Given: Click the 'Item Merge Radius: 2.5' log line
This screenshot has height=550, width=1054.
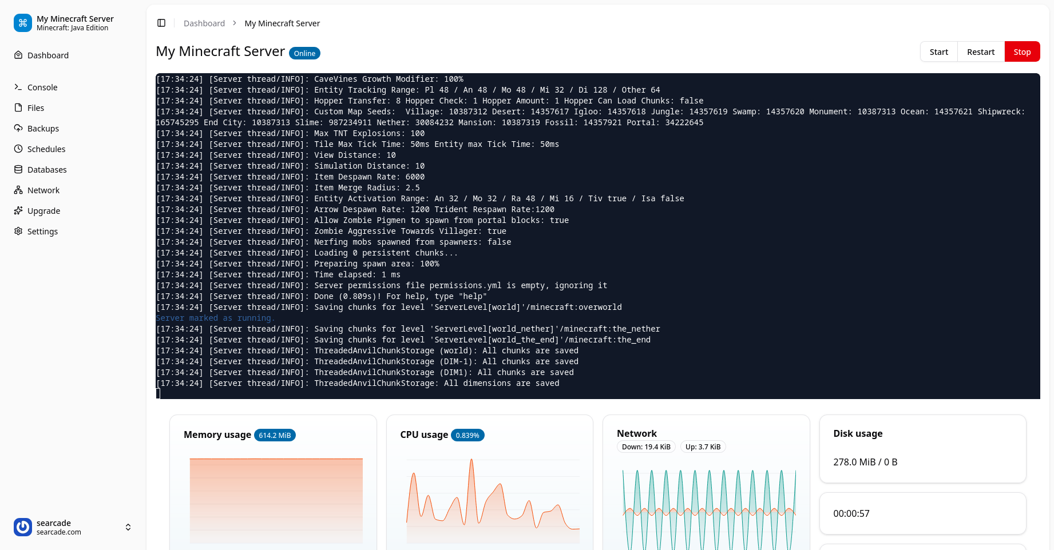Looking at the screenshot, I should 288,188.
